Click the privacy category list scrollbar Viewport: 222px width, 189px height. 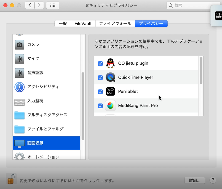pyautogui.click(x=83, y=106)
